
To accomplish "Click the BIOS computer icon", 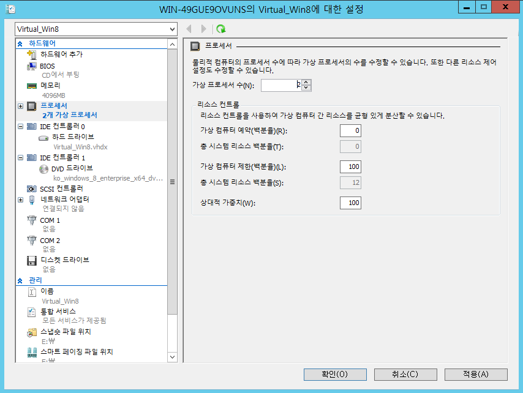I will [x=32, y=66].
